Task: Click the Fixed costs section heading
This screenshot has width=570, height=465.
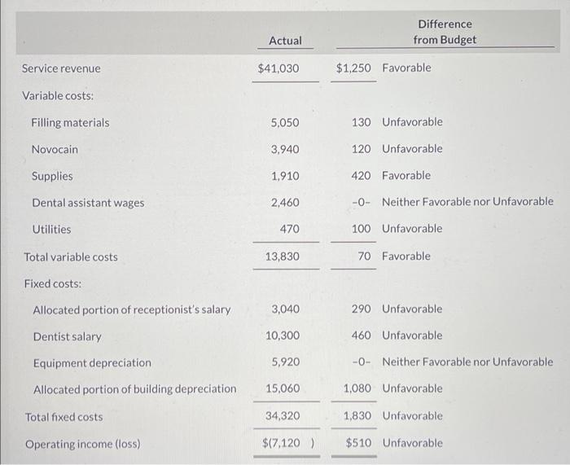Action: [x=52, y=284]
